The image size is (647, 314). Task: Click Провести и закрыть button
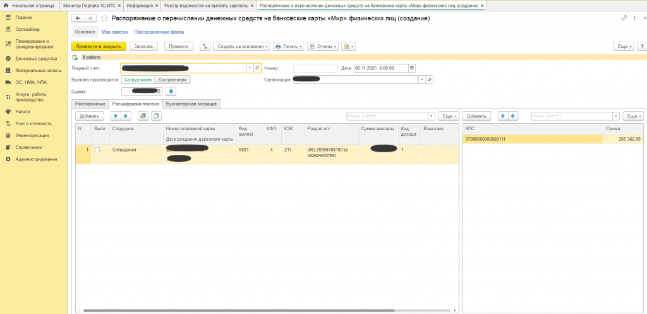99,47
